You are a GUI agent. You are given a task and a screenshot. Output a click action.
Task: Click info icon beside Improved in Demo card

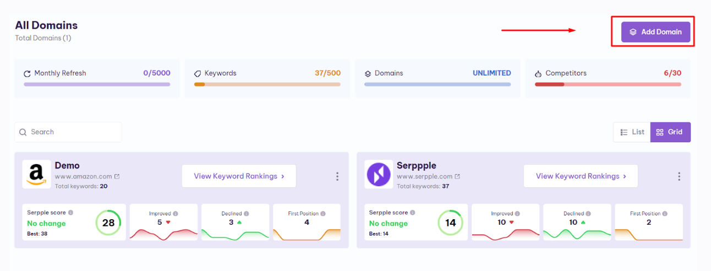pyautogui.click(x=176, y=214)
